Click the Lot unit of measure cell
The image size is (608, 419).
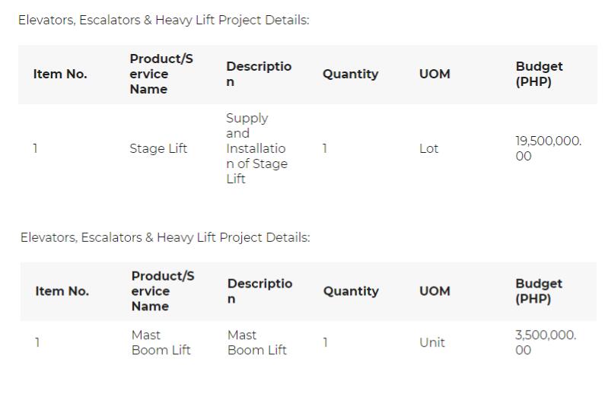click(x=429, y=149)
